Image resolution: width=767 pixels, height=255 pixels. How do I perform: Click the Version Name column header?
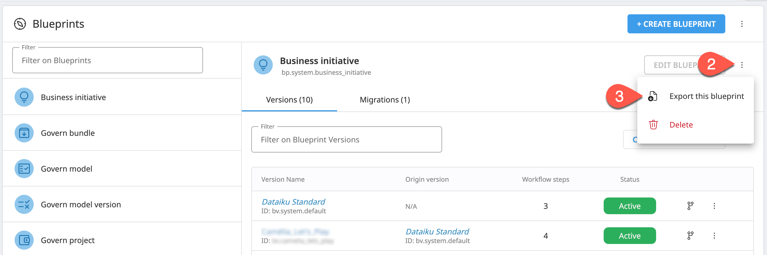click(283, 179)
